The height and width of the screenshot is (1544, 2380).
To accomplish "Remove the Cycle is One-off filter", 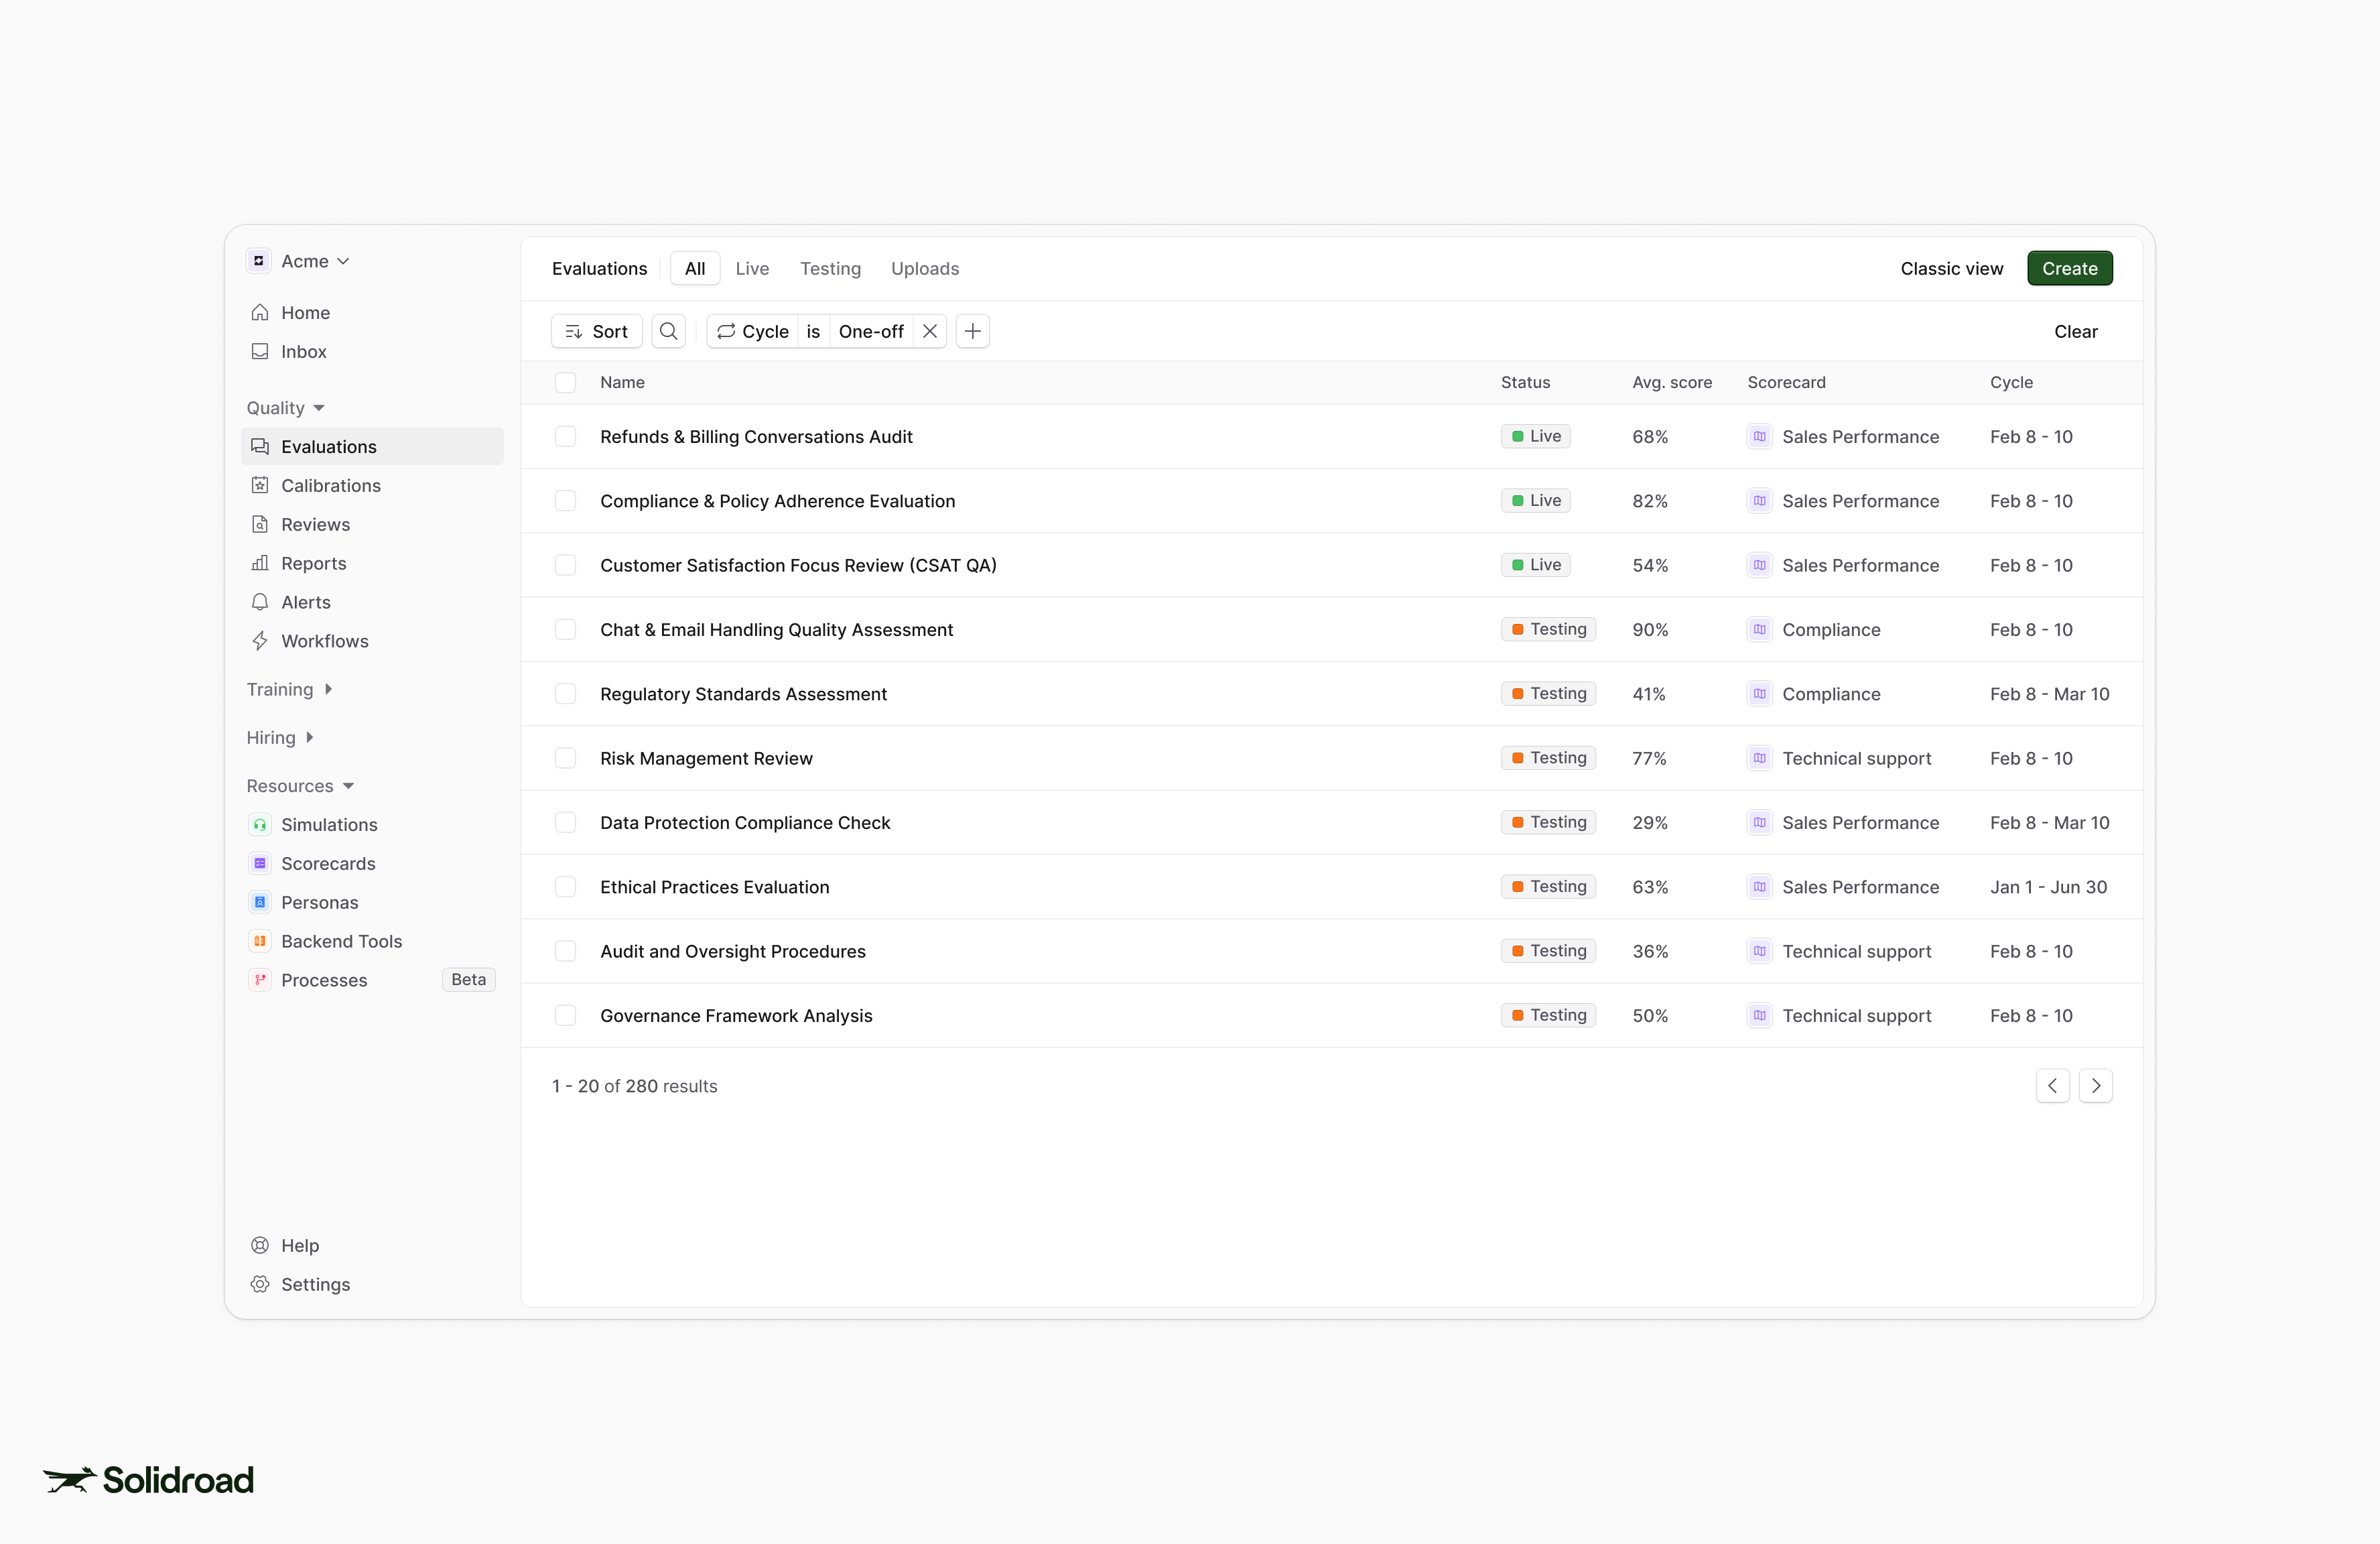I will point(930,331).
